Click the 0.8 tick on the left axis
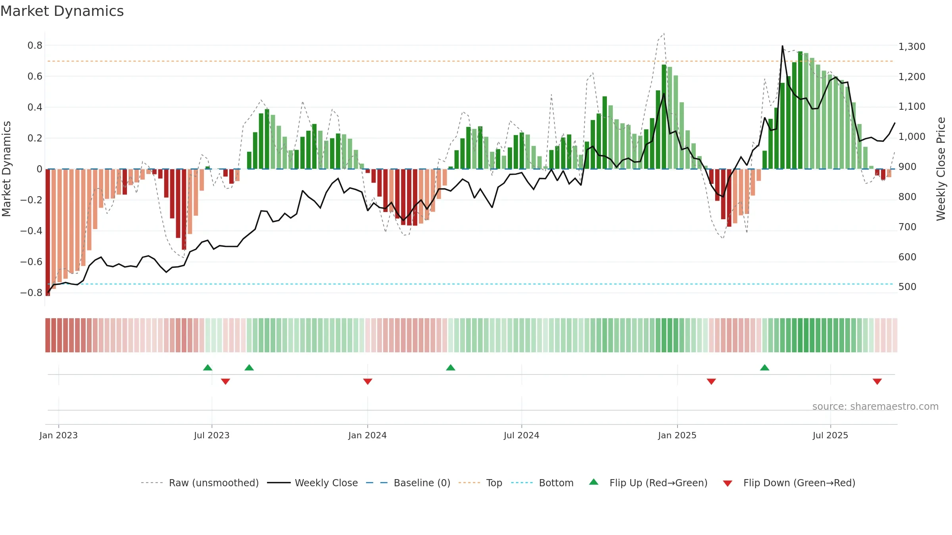The image size is (952, 535). pyautogui.click(x=35, y=46)
